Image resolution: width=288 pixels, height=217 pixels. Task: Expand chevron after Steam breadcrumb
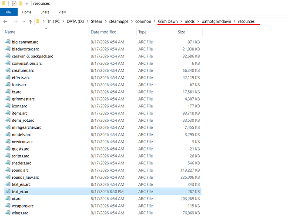tap(106, 21)
